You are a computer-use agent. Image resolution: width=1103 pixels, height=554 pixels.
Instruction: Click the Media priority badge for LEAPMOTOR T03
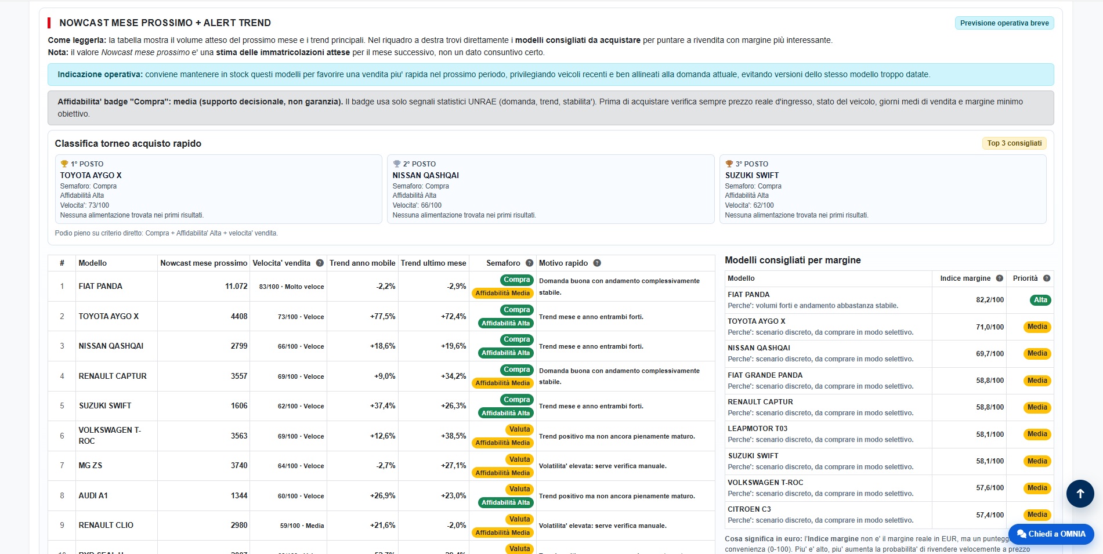point(1037,434)
